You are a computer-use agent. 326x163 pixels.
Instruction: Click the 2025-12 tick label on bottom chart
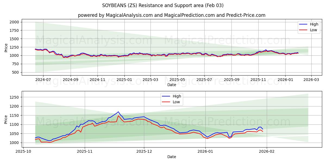145,152
